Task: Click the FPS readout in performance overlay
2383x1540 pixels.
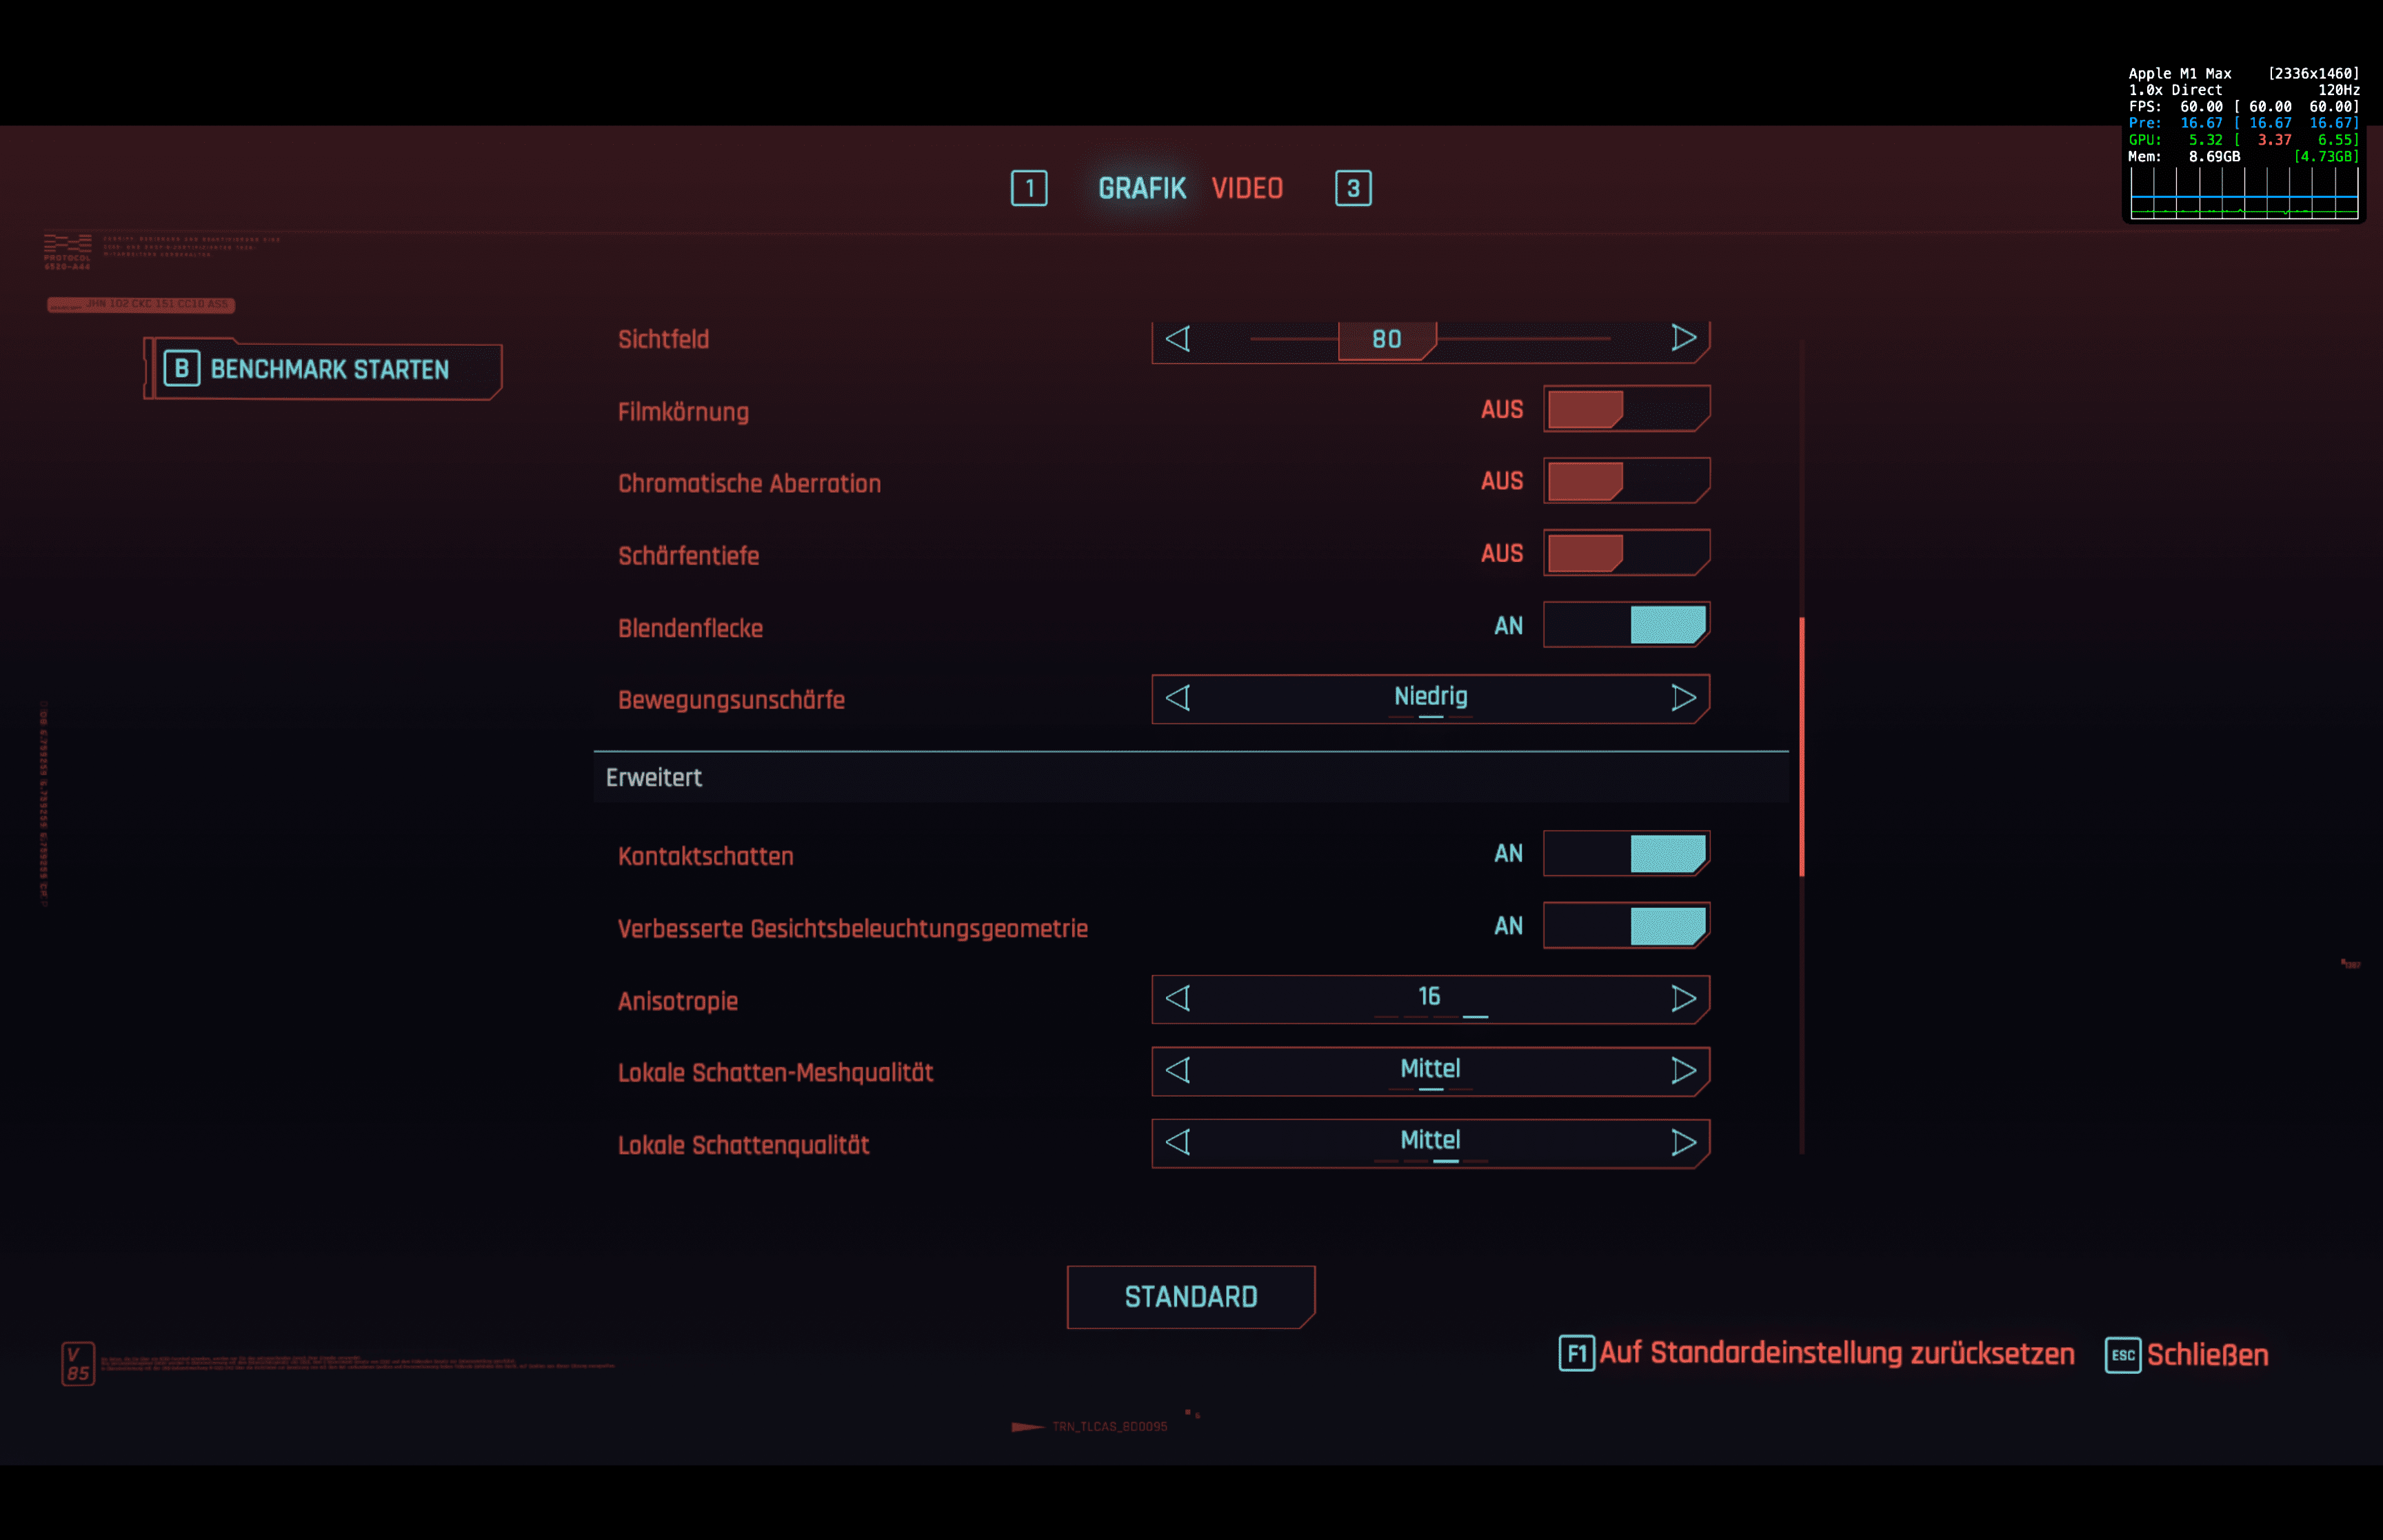Action: pyautogui.click(x=2243, y=107)
